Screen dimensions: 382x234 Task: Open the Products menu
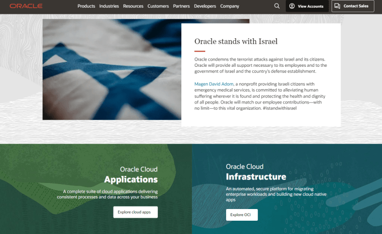(86, 6)
